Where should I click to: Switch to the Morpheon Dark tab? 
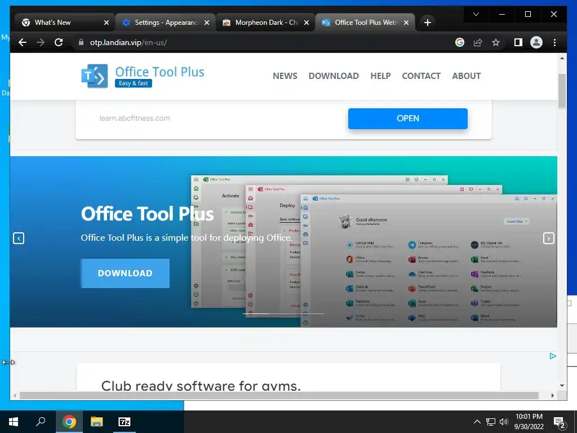[x=265, y=23]
